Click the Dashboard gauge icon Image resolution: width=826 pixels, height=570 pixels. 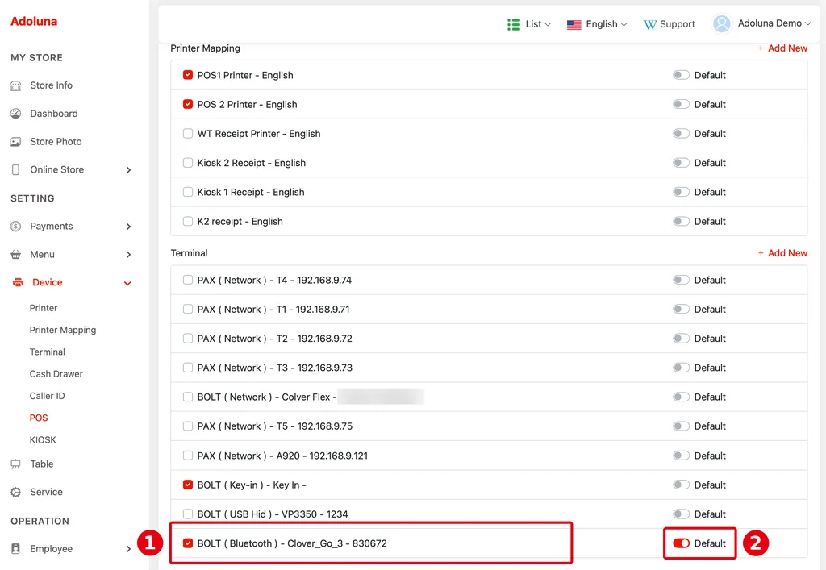(x=16, y=113)
